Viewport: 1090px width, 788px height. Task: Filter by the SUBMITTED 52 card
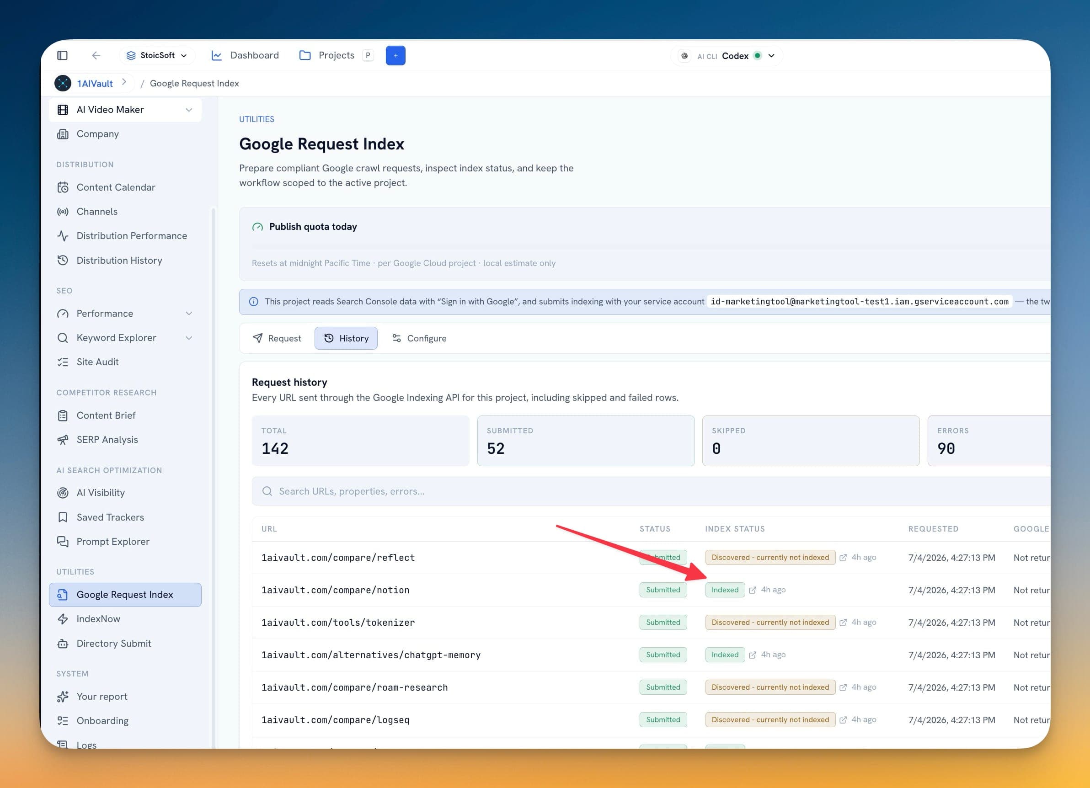pyautogui.click(x=586, y=441)
